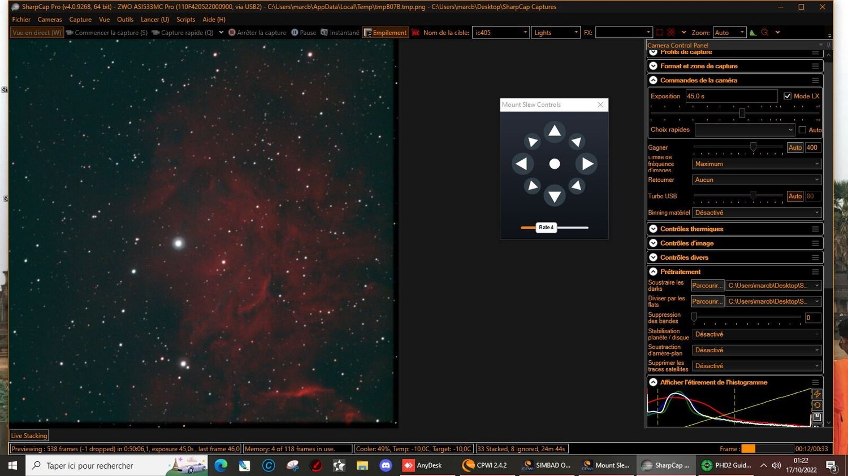Screen dimensions: 848x476
Task: Click 'Parcourir...' for Soustraire les darks
Action: point(707,286)
